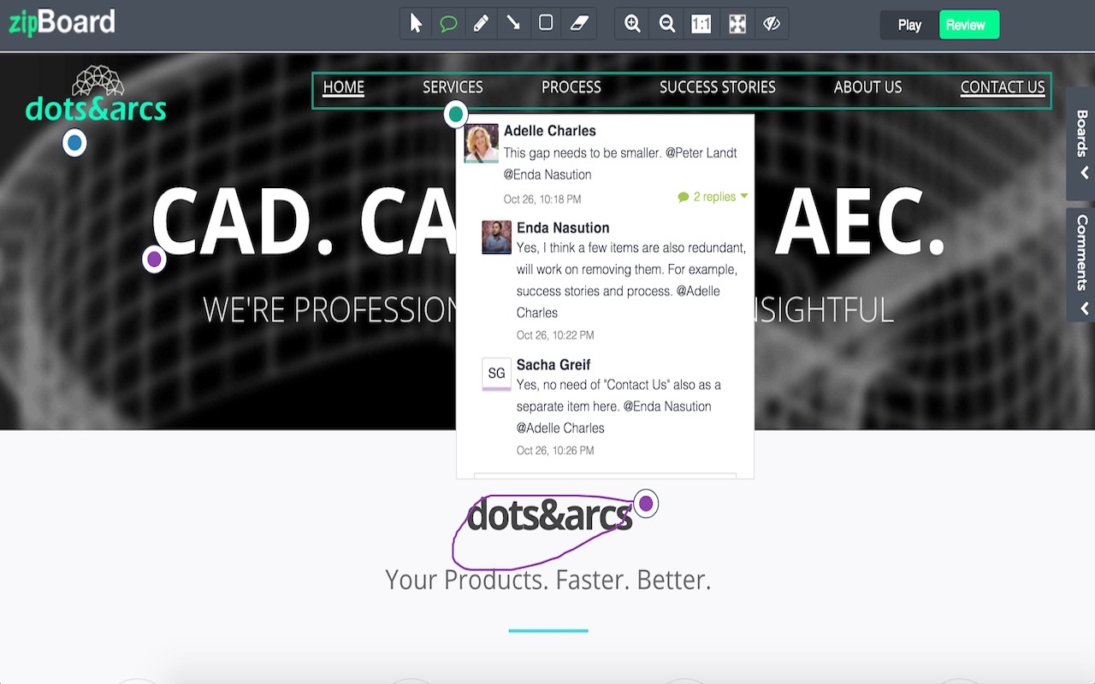
Task: Collapse the 2 replies thread
Action: [x=713, y=197]
